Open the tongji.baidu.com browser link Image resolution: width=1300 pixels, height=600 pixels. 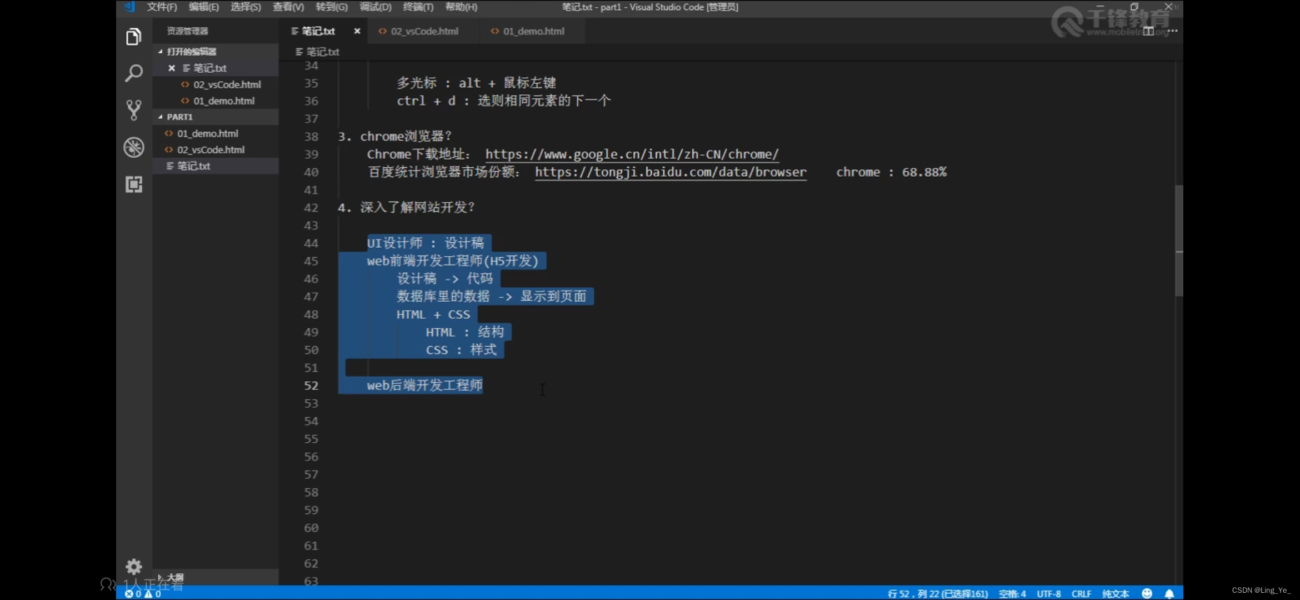click(x=670, y=172)
